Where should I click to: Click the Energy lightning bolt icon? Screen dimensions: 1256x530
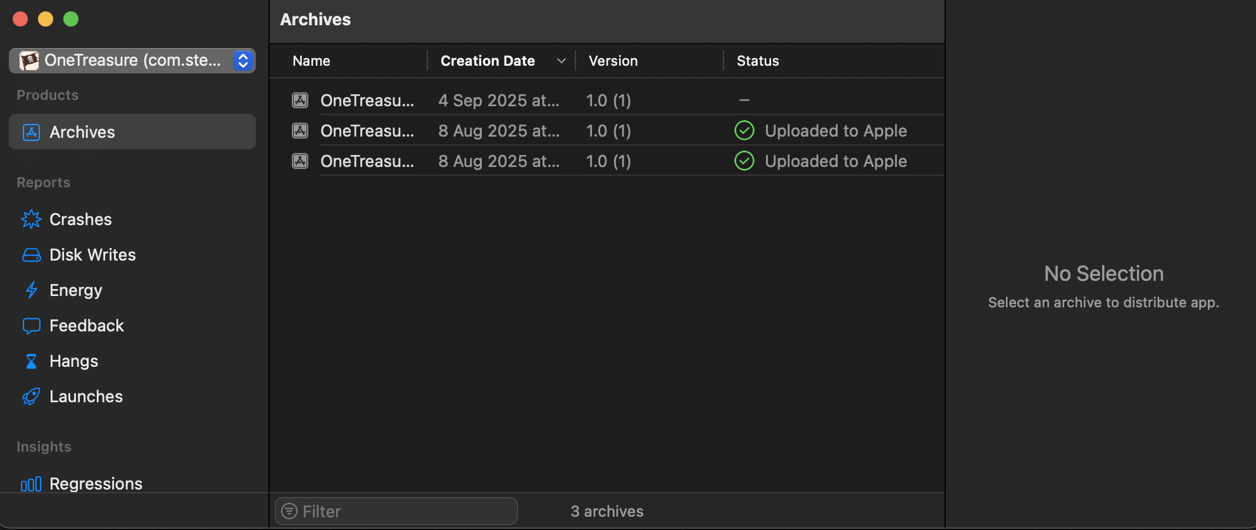point(31,290)
